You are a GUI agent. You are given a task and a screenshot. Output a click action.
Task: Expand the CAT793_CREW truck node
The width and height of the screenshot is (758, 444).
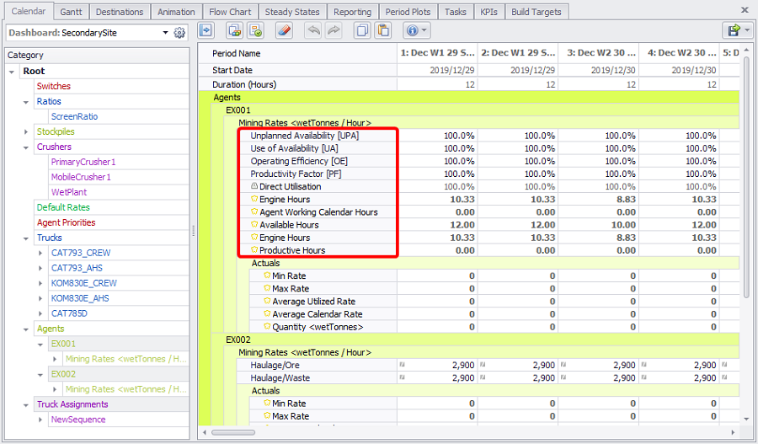40,253
